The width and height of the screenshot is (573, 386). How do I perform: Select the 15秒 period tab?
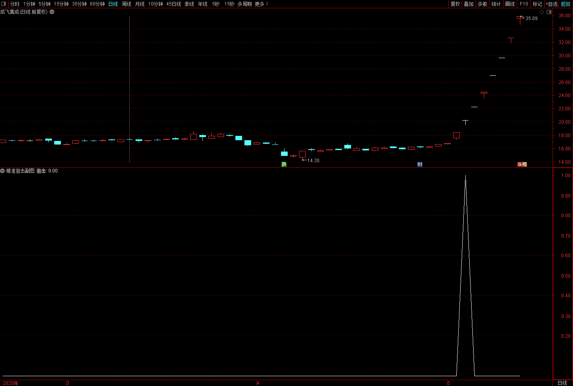pyautogui.click(x=230, y=4)
